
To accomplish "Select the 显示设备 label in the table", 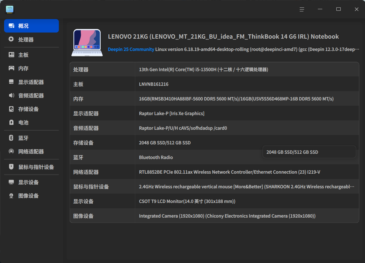I will coord(83,201).
